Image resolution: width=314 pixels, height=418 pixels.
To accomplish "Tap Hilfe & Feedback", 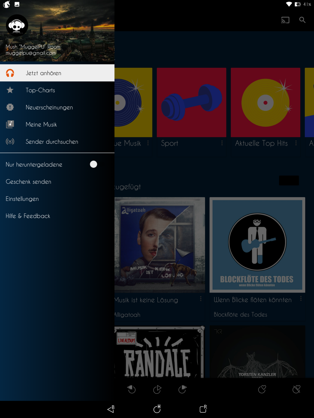I will 28,216.
